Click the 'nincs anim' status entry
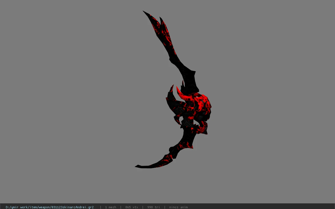Viewport: 335px width, 209px height. point(178,207)
